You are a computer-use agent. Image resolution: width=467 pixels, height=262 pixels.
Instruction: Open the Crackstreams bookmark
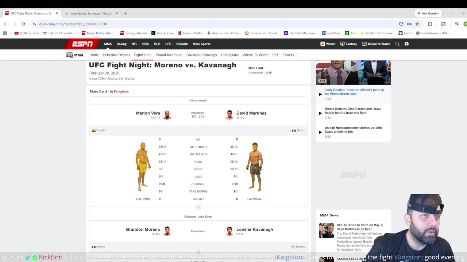(x=433, y=33)
